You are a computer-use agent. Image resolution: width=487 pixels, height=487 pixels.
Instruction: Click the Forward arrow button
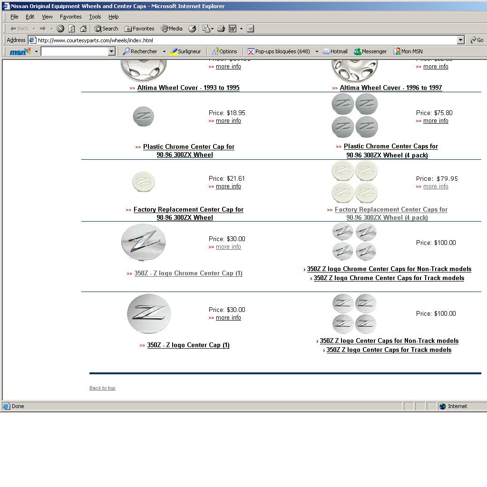[x=43, y=29]
